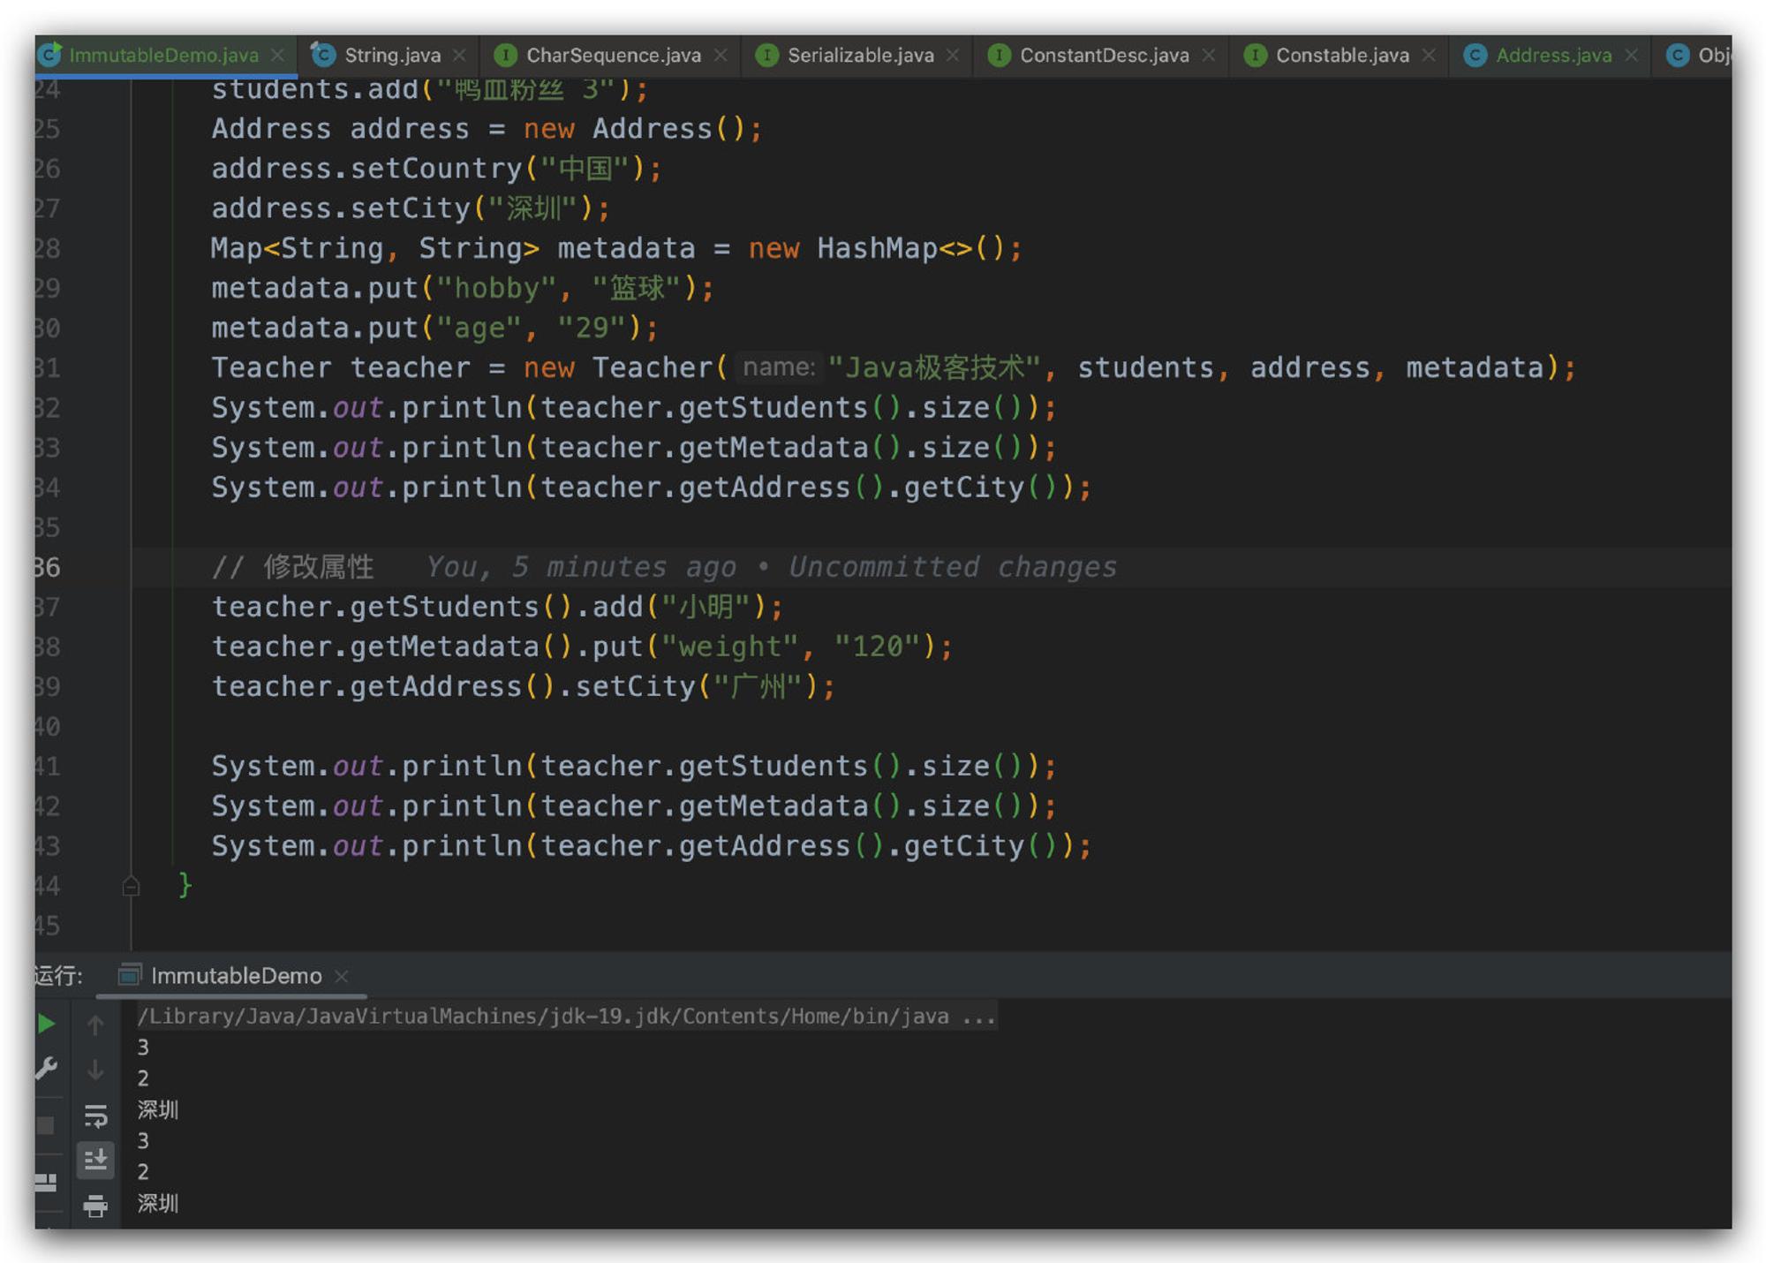Image resolution: width=1766 pixels, height=1263 pixels.
Task: Click the "weight" string on line 38
Action: (729, 647)
